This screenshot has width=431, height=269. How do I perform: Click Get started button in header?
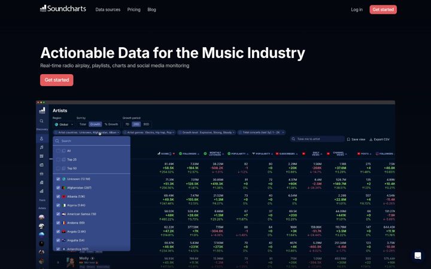(x=383, y=10)
